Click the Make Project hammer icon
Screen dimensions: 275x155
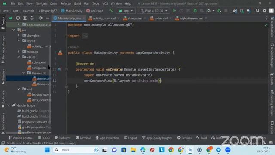(x=111, y=11)
